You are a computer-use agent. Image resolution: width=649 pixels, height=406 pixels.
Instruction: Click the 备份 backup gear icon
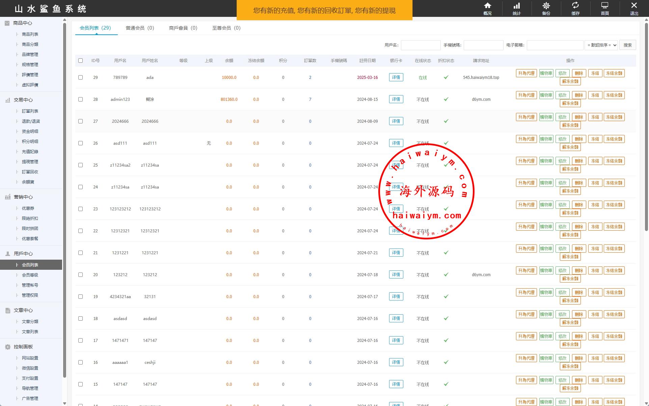[x=546, y=6]
